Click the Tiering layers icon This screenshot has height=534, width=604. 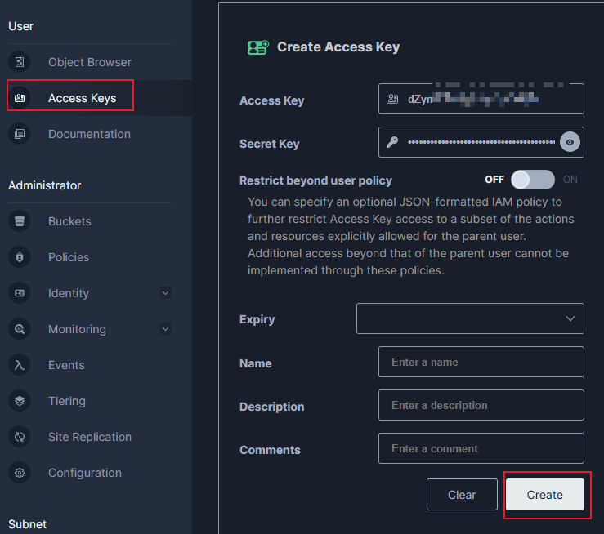click(20, 401)
